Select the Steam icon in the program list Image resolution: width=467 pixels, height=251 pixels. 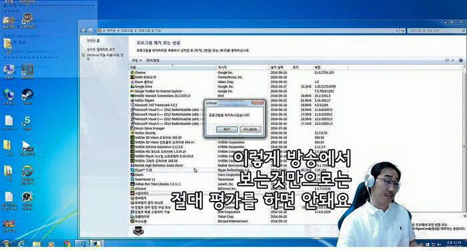(x=133, y=175)
